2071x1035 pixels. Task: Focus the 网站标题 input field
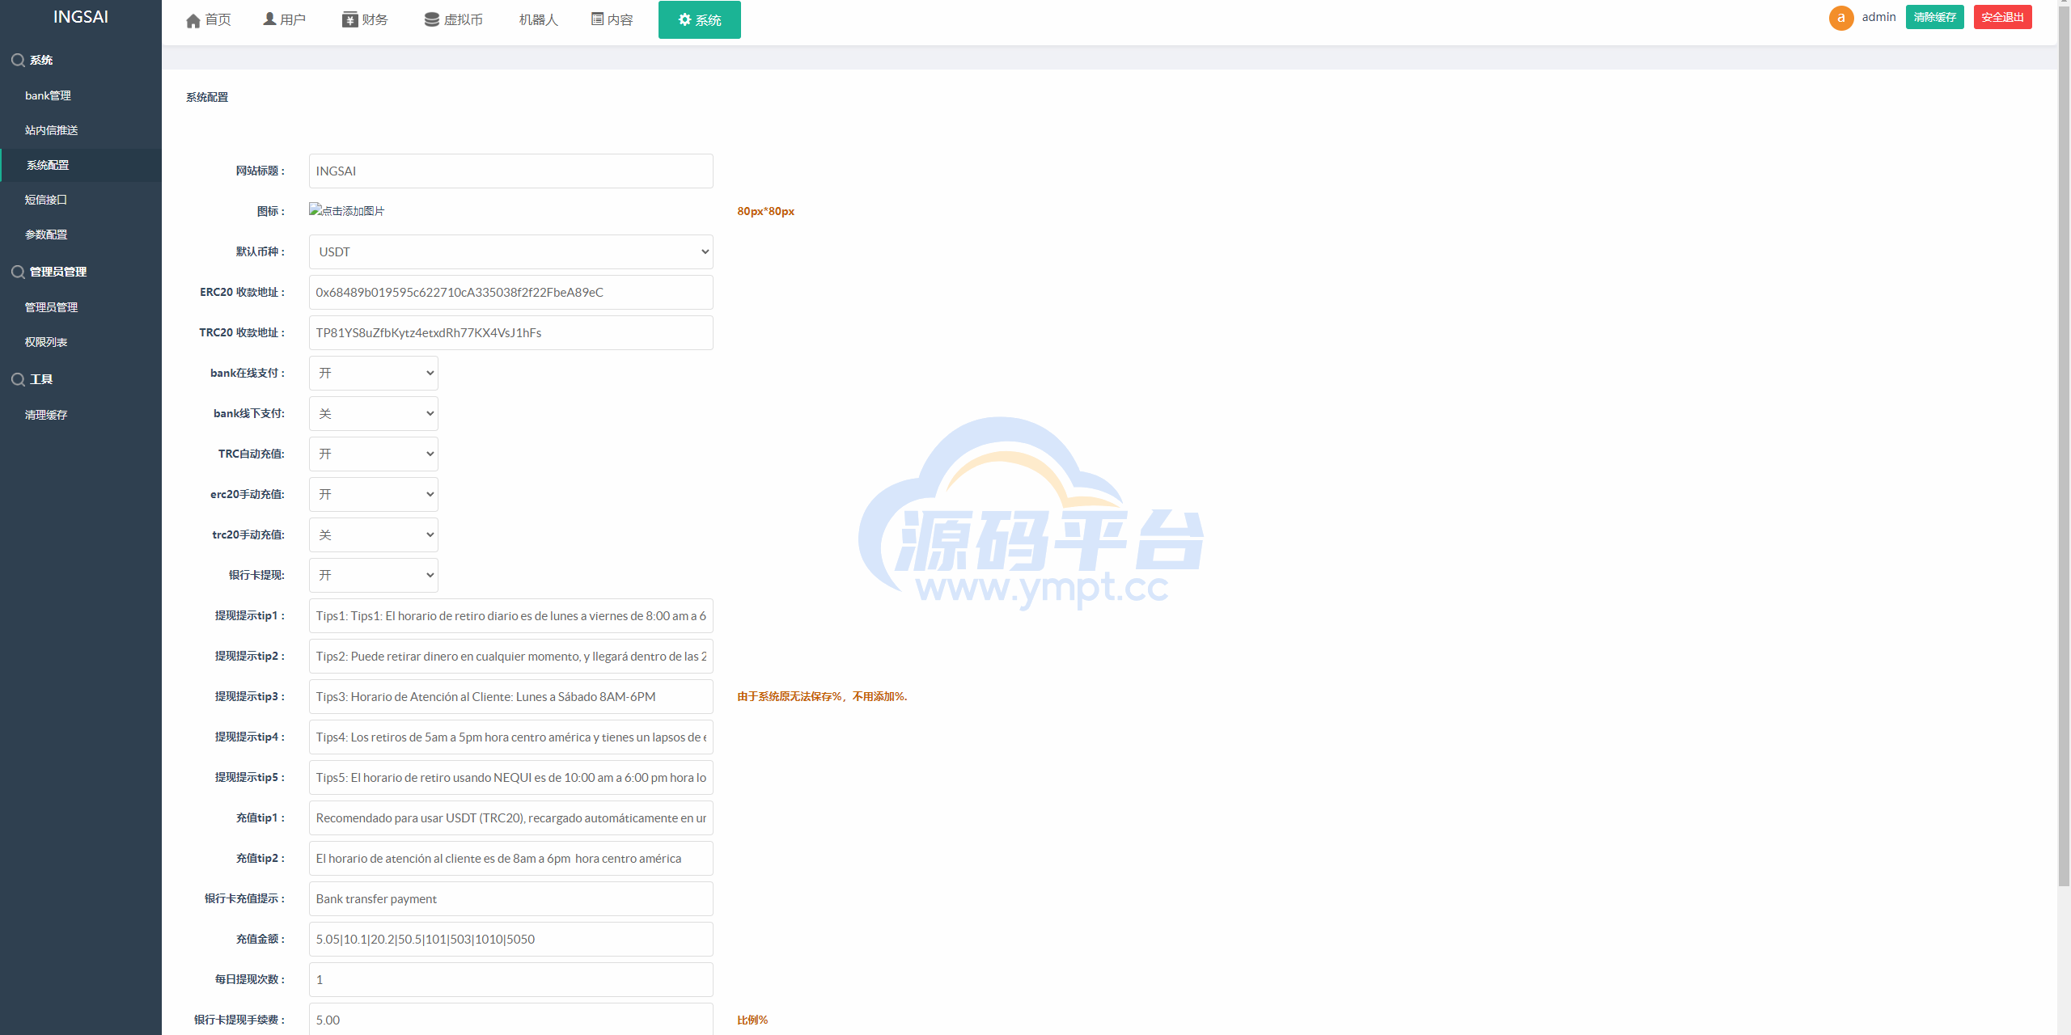coord(511,171)
